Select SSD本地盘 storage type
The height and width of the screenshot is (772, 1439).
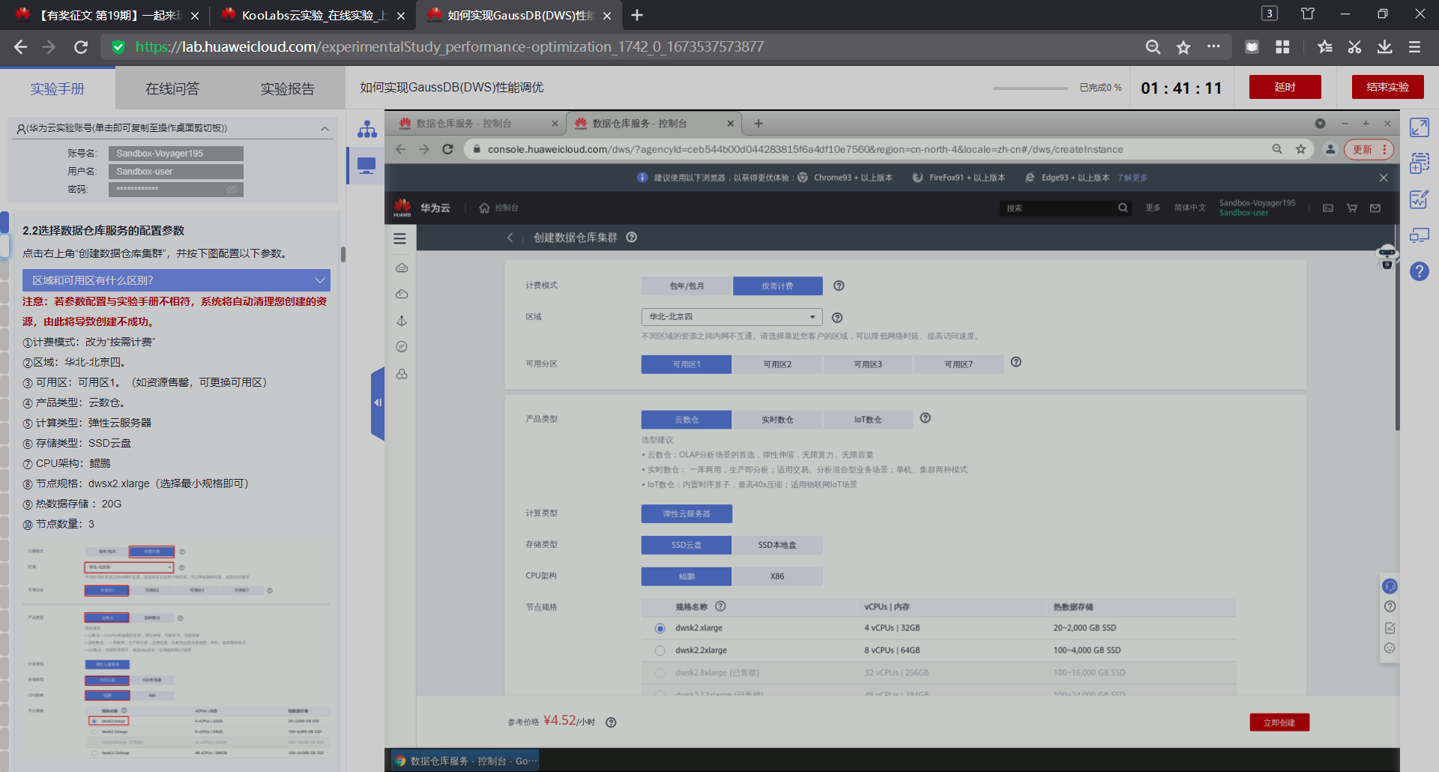point(777,545)
